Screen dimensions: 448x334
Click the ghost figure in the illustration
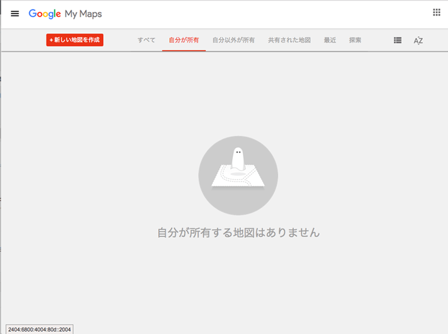(x=237, y=159)
